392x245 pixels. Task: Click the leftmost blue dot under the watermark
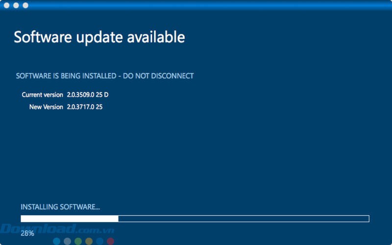click(x=56, y=241)
